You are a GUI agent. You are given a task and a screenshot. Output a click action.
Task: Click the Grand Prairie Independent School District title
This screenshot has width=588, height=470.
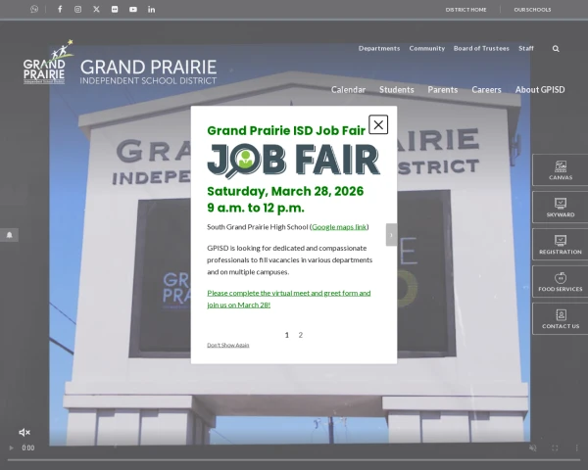(149, 71)
